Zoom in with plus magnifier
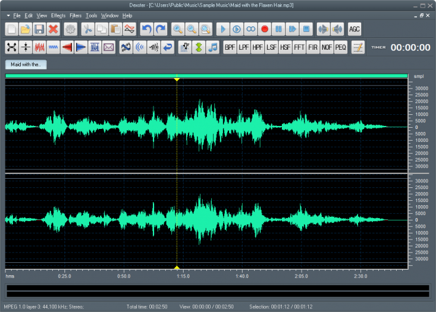This screenshot has height=312, width=436. tap(178, 29)
